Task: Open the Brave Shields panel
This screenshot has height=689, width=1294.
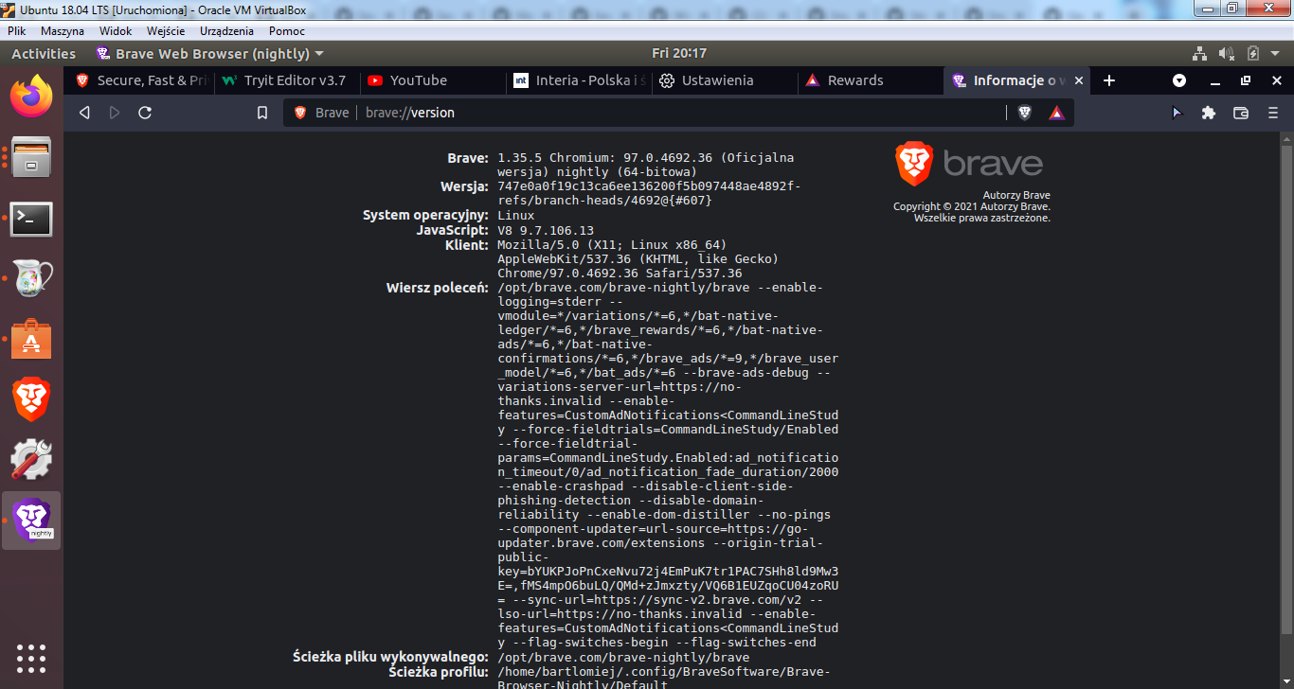Action: pos(1025,112)
